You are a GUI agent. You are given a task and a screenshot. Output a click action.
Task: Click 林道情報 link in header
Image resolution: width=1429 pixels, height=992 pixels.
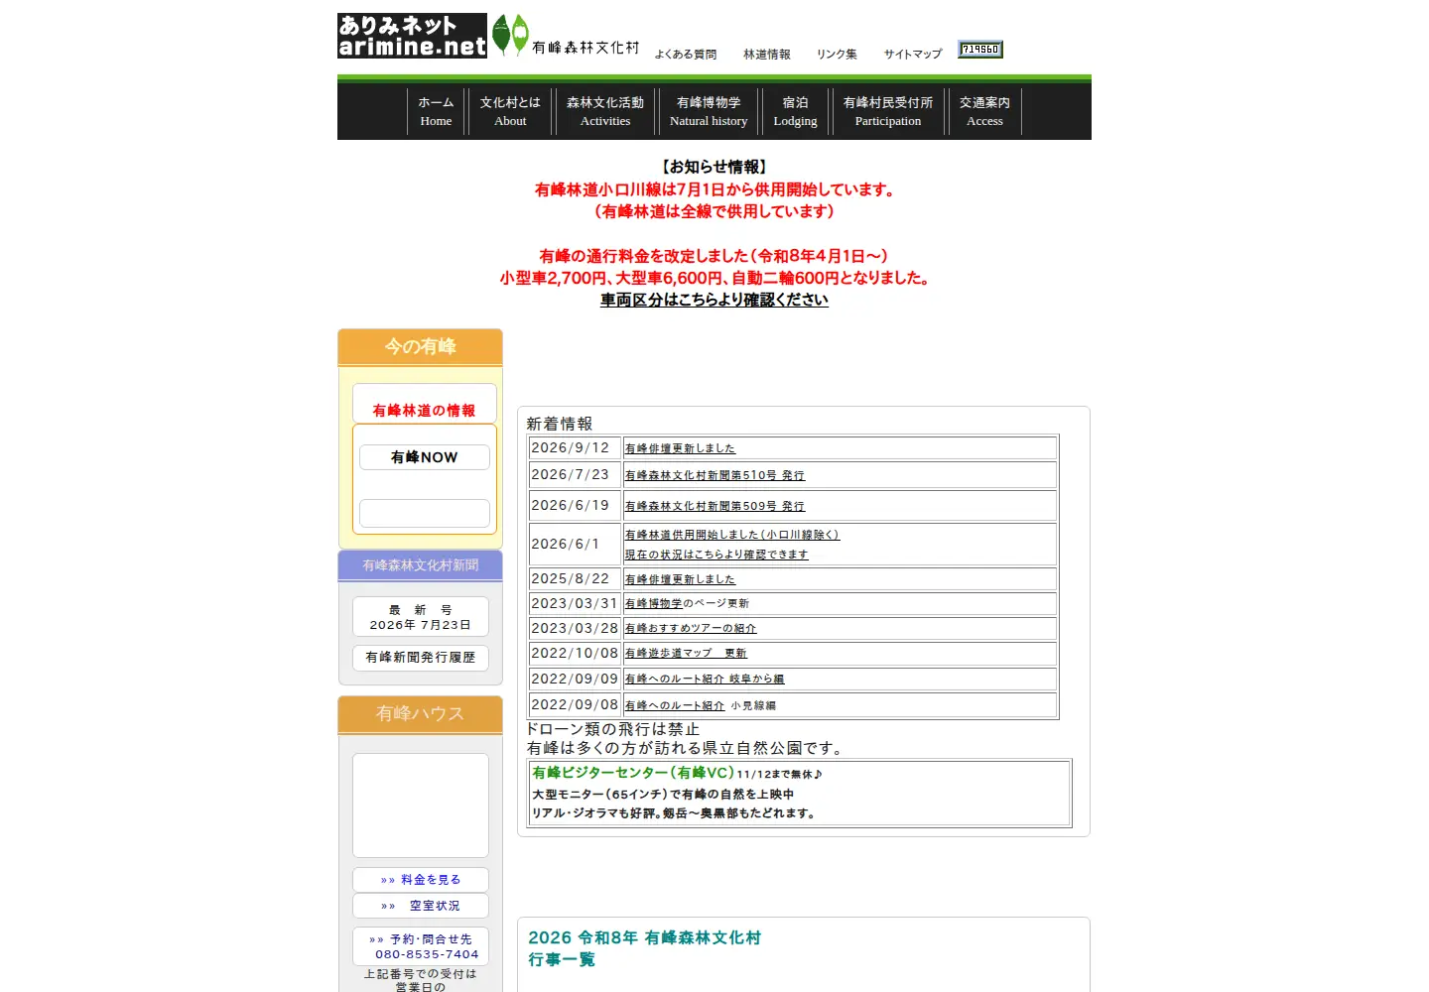tap(767, 55)
